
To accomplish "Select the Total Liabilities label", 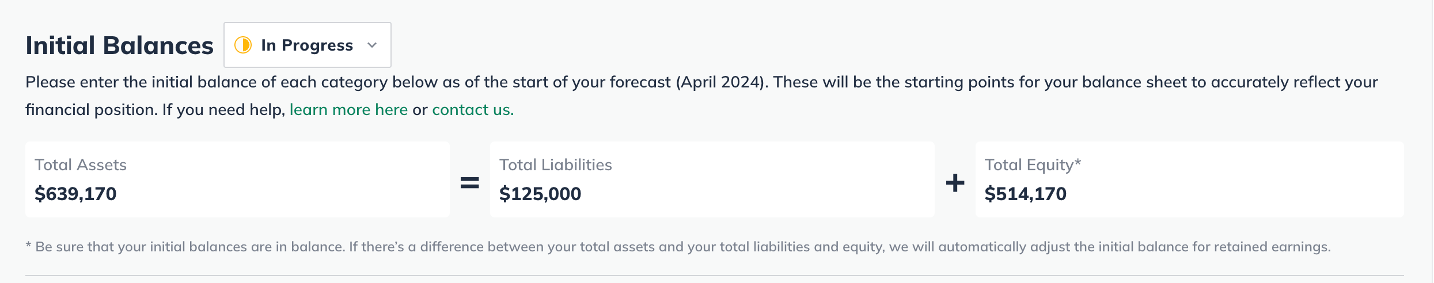I will [555, 165].
